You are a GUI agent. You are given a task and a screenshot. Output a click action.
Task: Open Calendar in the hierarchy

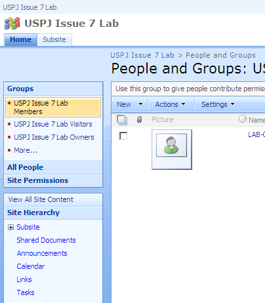coord(31,266)
